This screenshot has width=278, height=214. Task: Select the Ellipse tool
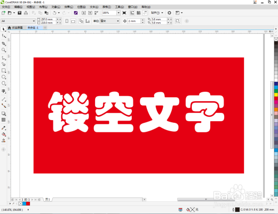coord(3,77)
